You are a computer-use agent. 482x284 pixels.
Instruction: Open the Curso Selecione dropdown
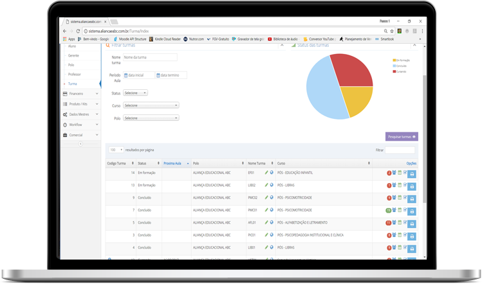coord(151,105)
